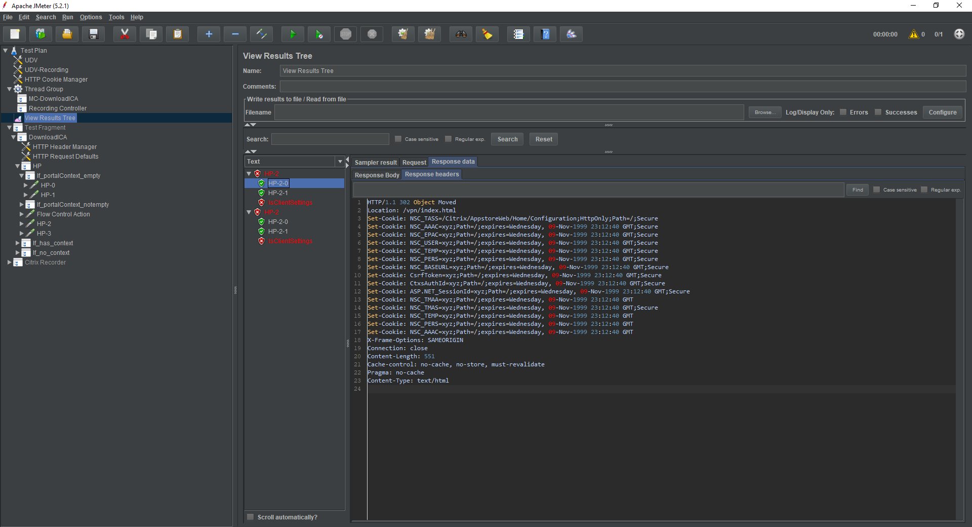Collapse the Thread Group tree node
The height and width of the screenshot is (527, 972).
click(x=9, y=89)
